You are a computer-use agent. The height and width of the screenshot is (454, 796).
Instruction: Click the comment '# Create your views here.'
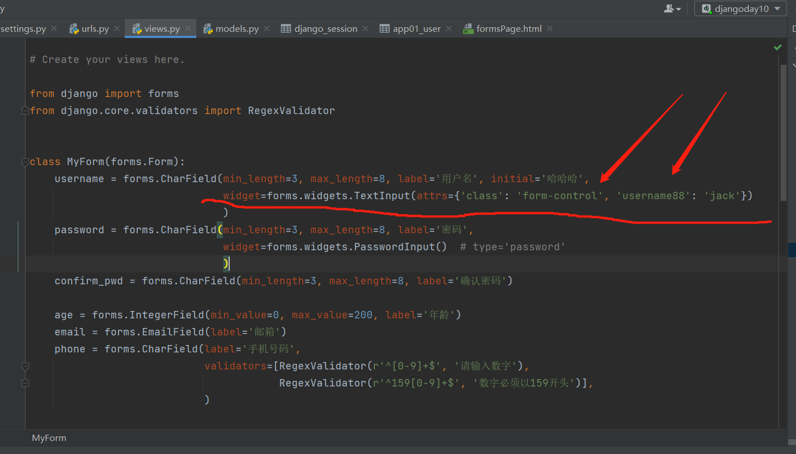(x=107, y=60)
